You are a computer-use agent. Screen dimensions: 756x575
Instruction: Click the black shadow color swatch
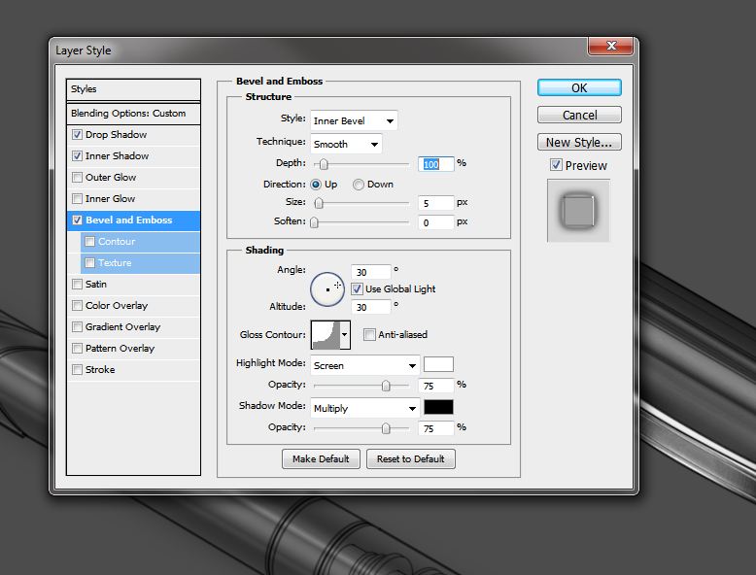click(x=438, y=407)
